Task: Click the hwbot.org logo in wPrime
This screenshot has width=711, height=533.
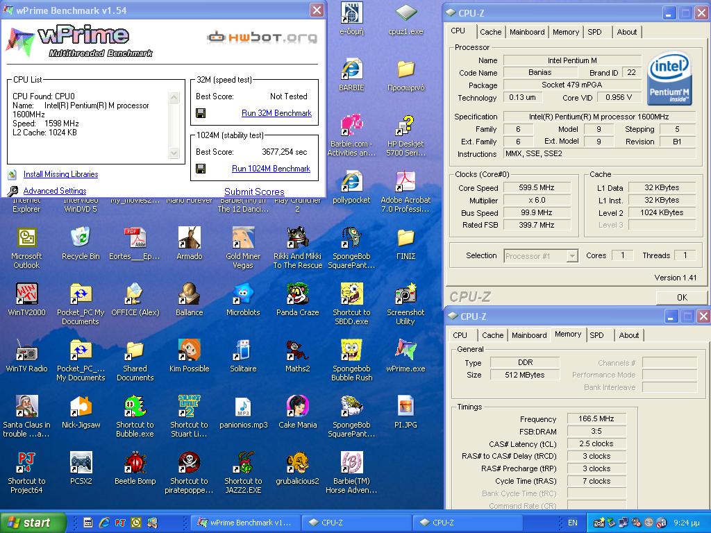Action: [262, 37]
